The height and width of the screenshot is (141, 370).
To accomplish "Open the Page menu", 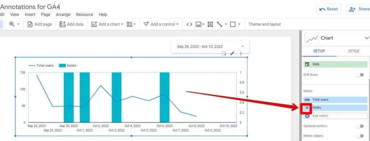I will (x=46, y=15).
